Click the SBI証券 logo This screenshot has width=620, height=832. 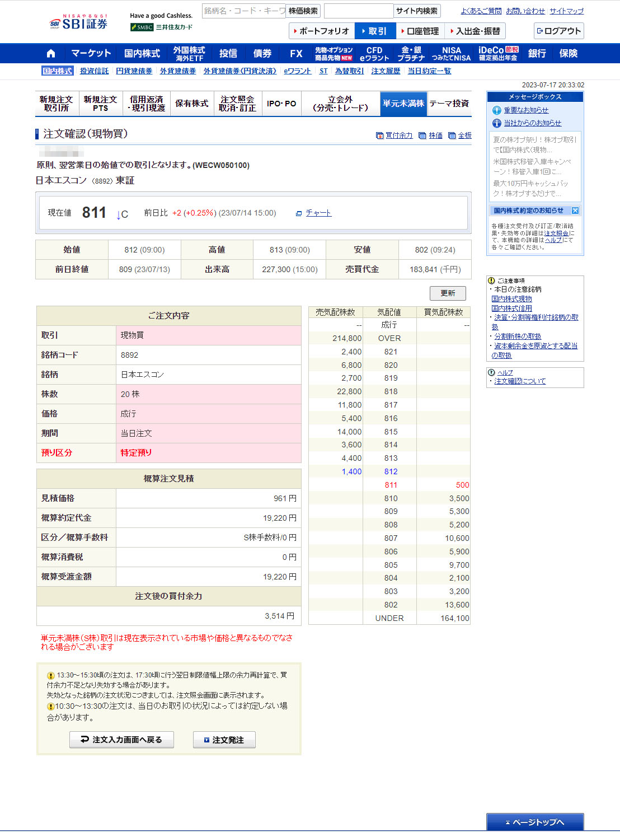pos(78,24)
